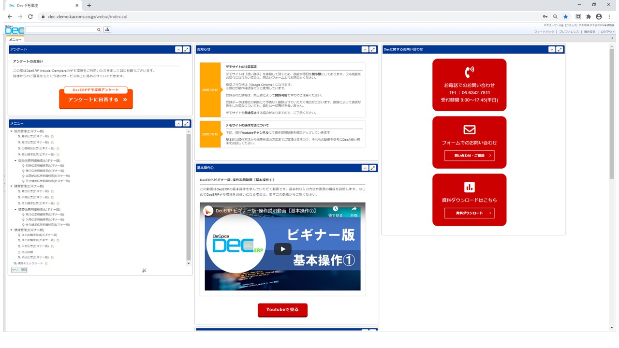Select the メニュー tab
This screenshot has height=348, width=619.
(15, 40)
